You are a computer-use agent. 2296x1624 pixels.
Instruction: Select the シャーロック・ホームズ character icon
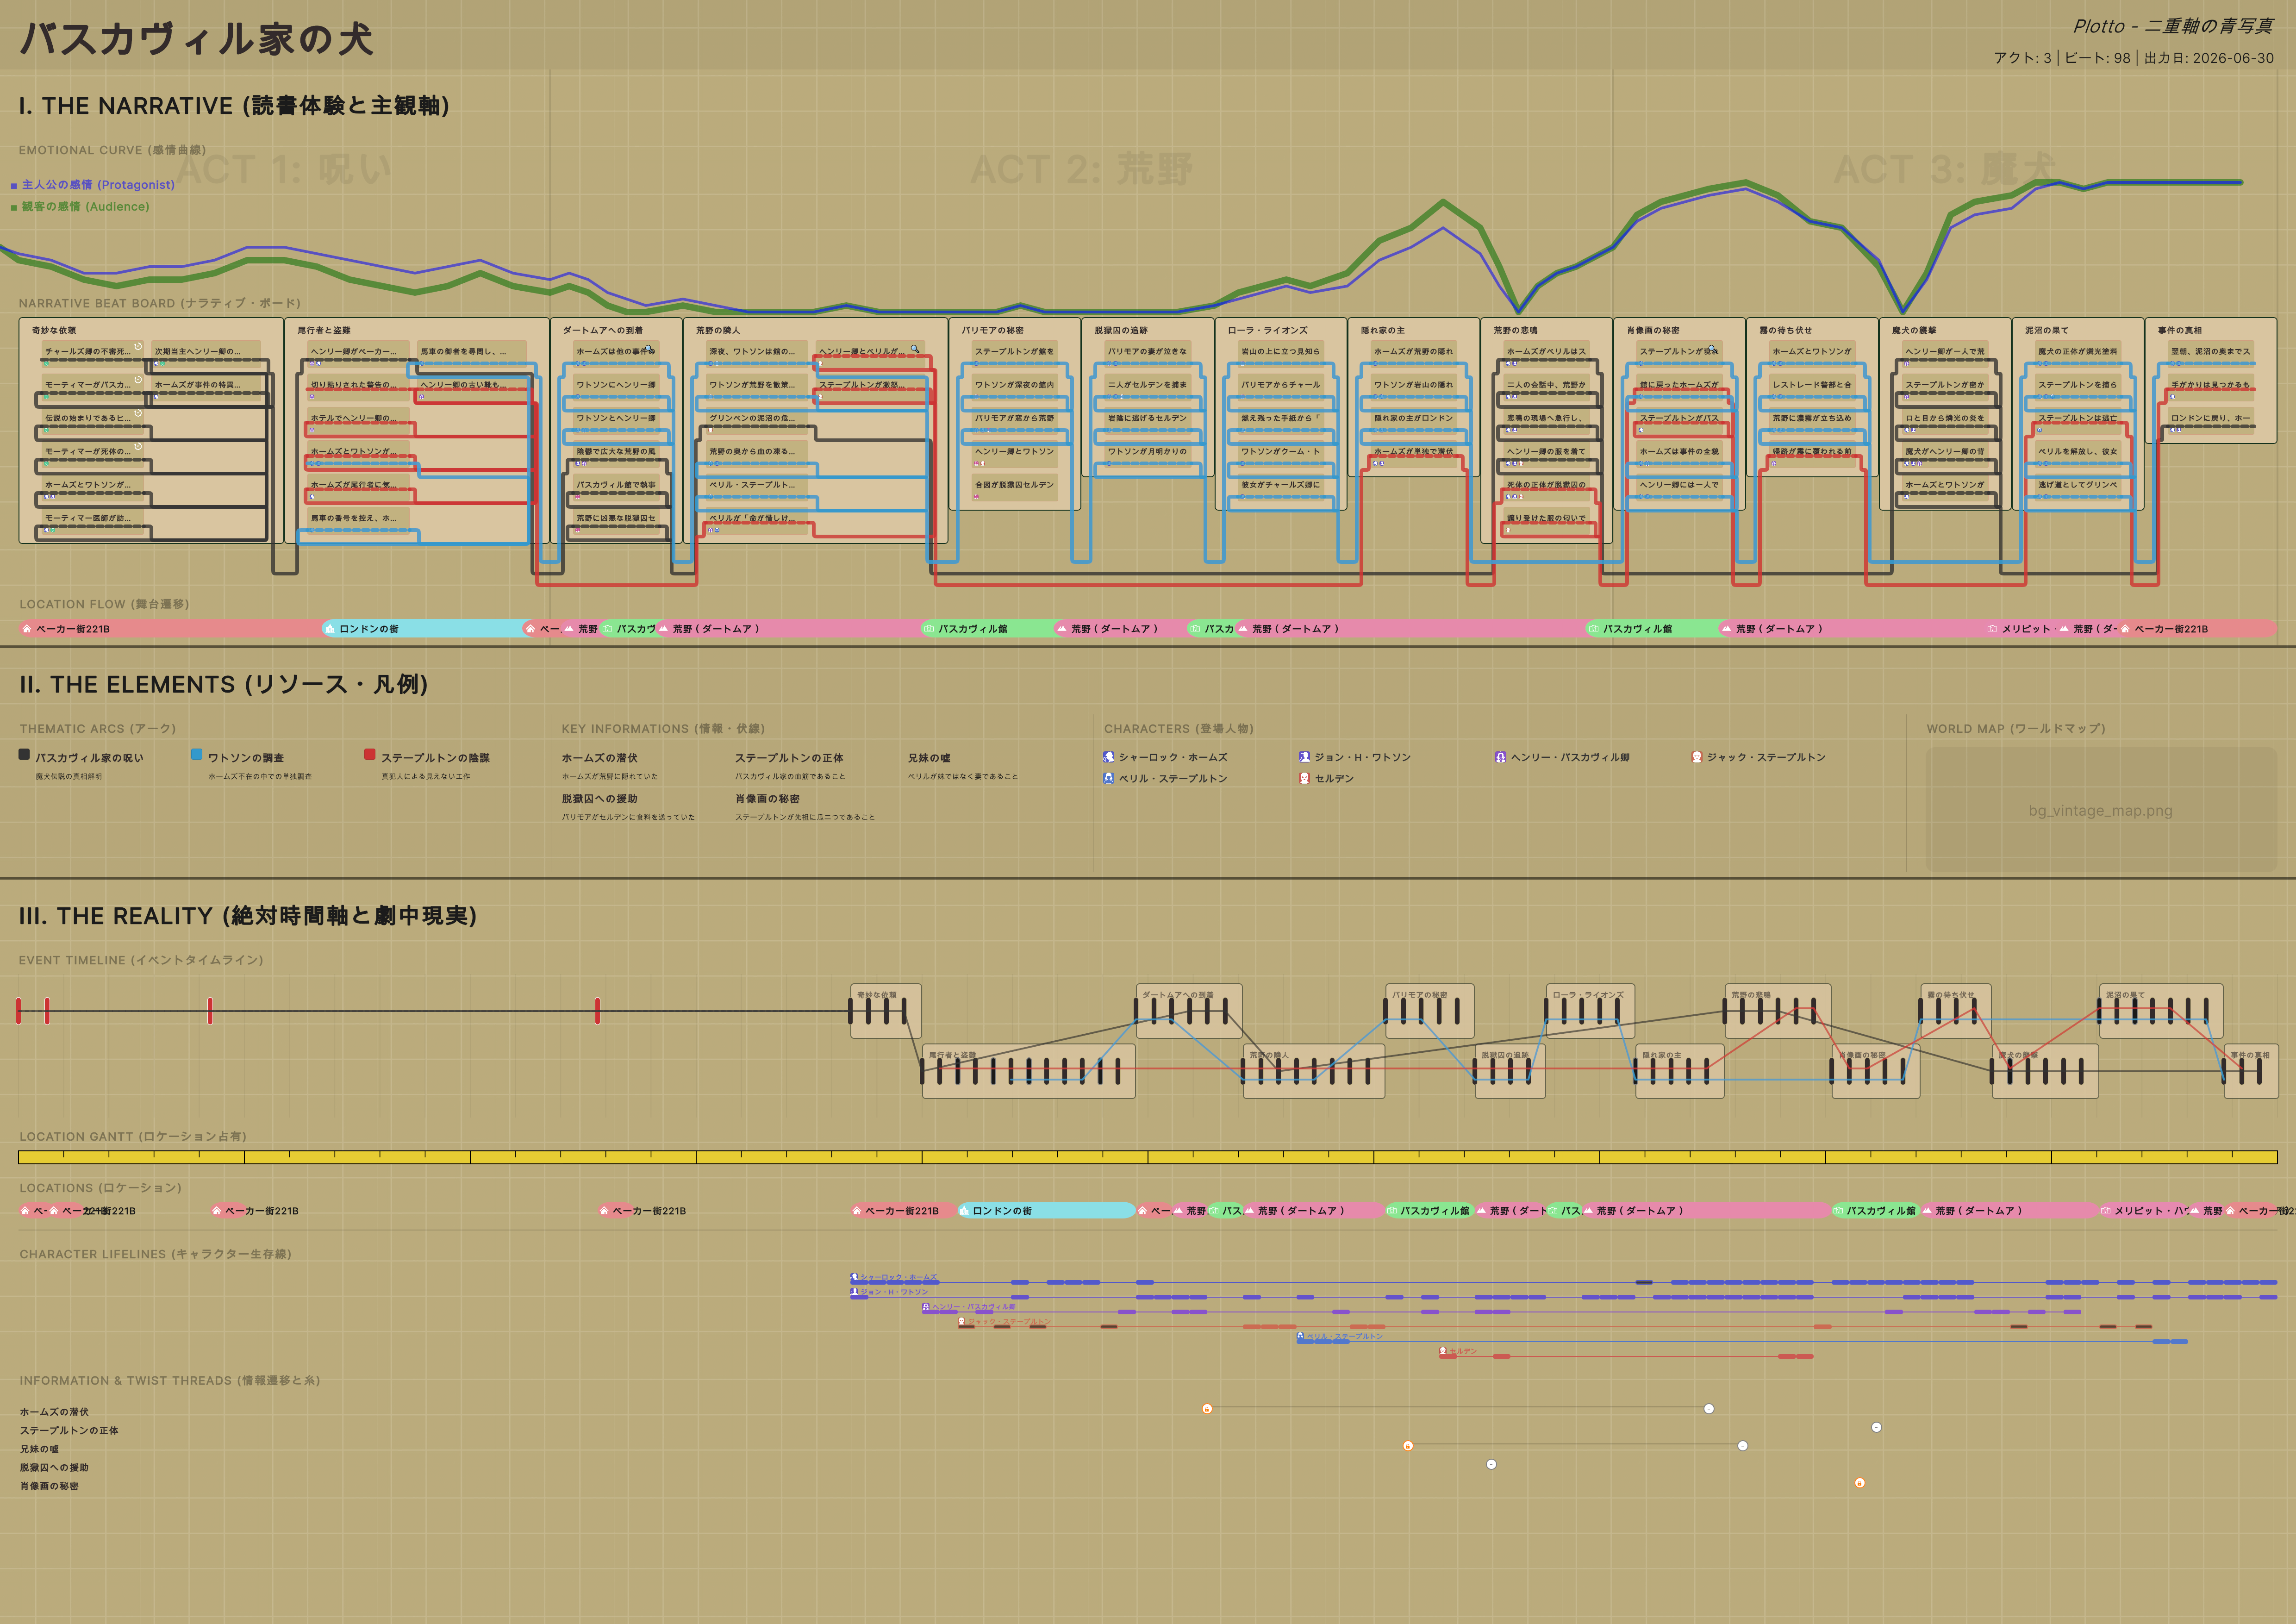[x=1109, y=757]
